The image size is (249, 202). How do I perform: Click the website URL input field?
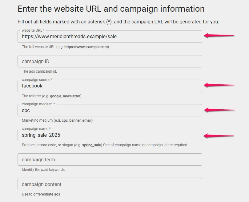click(110, 37)
